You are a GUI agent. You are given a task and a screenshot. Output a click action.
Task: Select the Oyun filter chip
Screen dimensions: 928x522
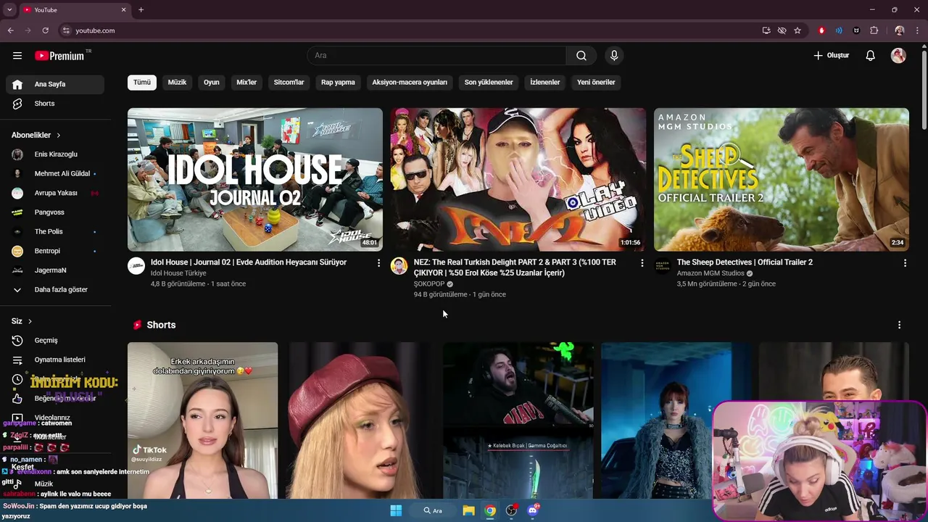pyautogui.click(x=211, y=82)
